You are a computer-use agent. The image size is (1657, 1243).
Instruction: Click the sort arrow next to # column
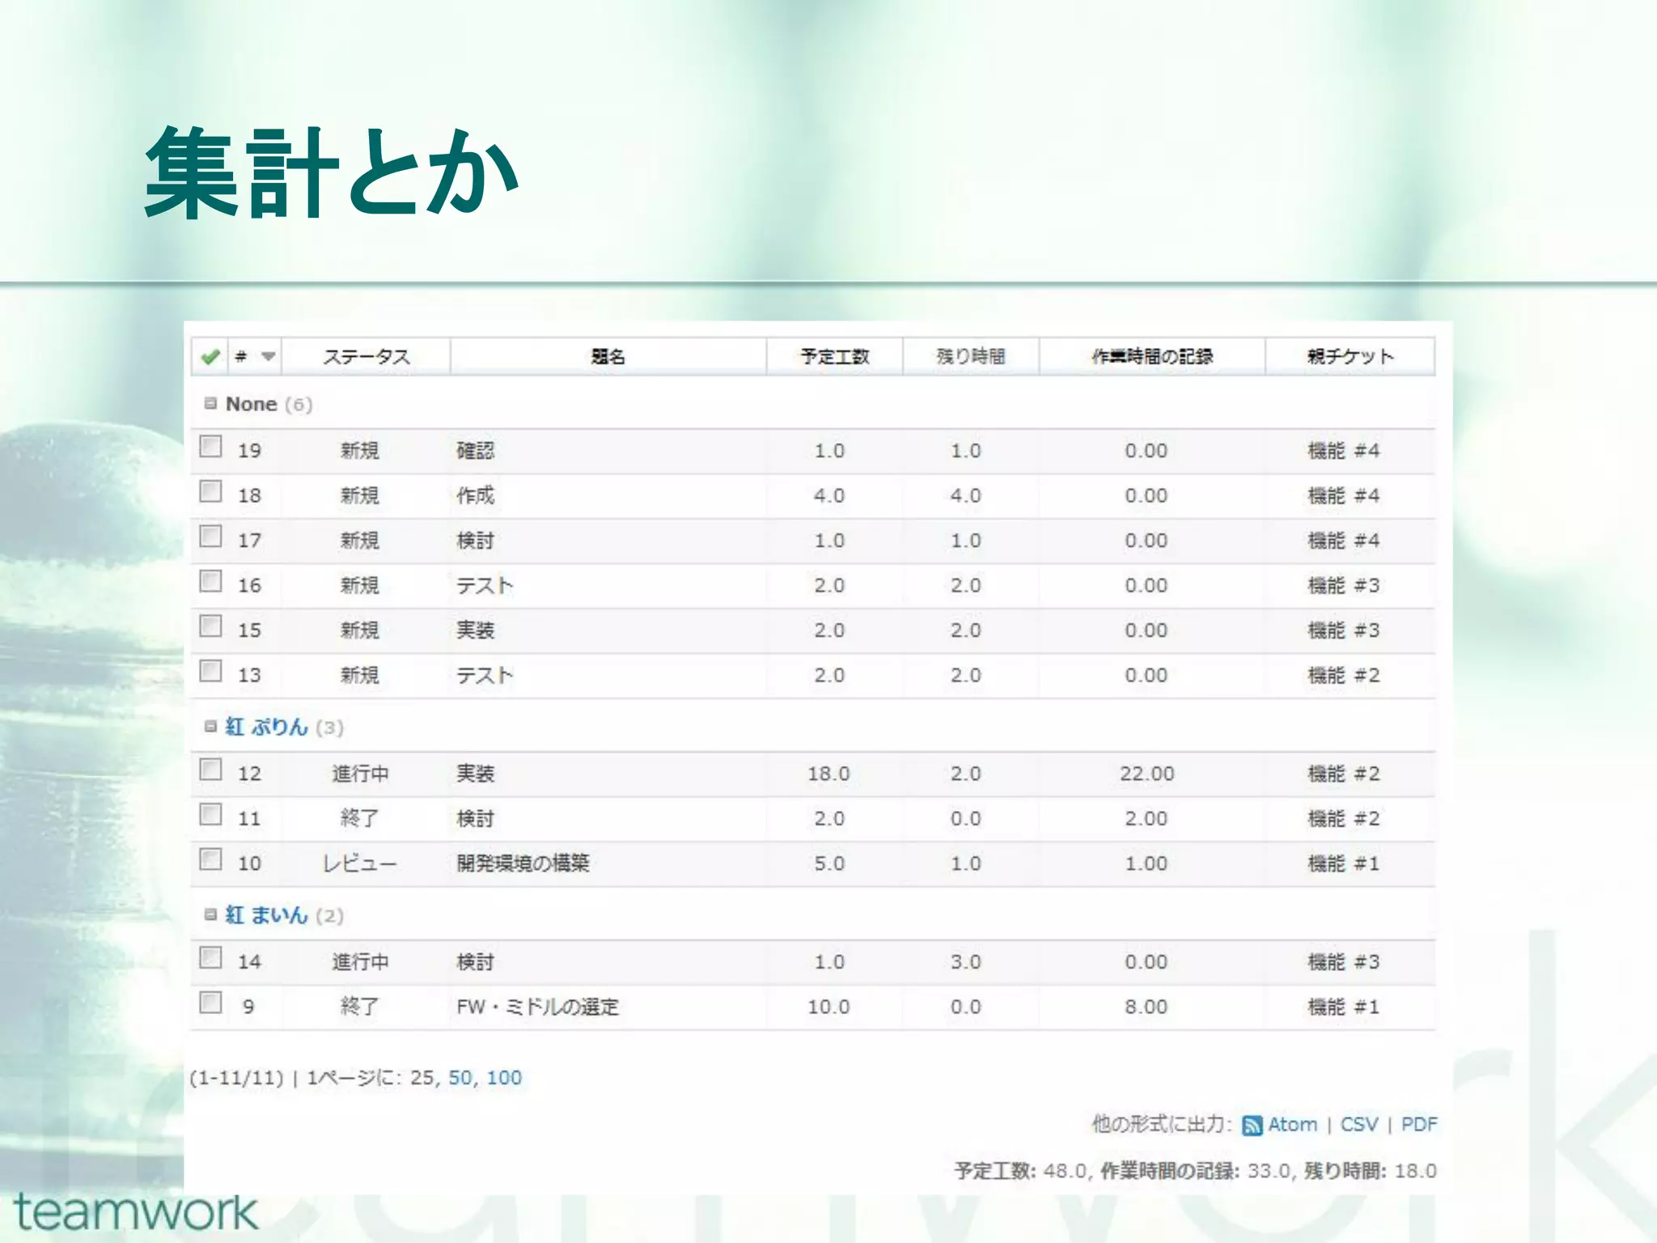(x=269, y=357)
